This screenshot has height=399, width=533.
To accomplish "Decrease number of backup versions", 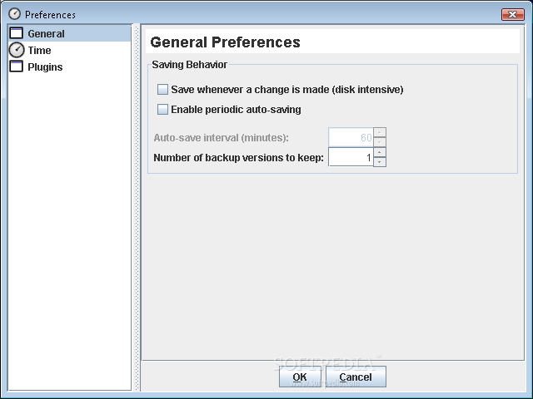I will pos(380,161).
